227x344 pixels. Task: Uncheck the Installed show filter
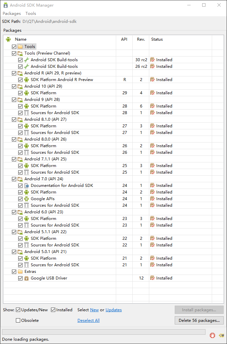(53, 310)
